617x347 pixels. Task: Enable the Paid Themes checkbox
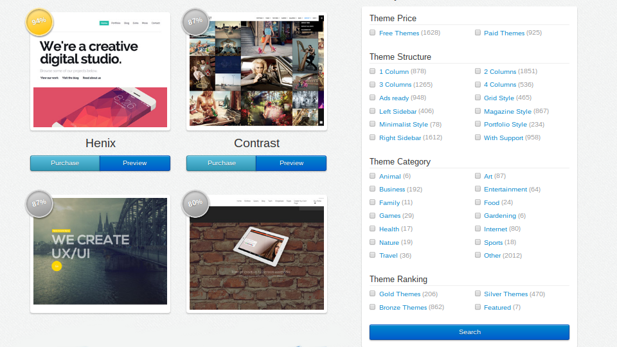click(478, 33)
